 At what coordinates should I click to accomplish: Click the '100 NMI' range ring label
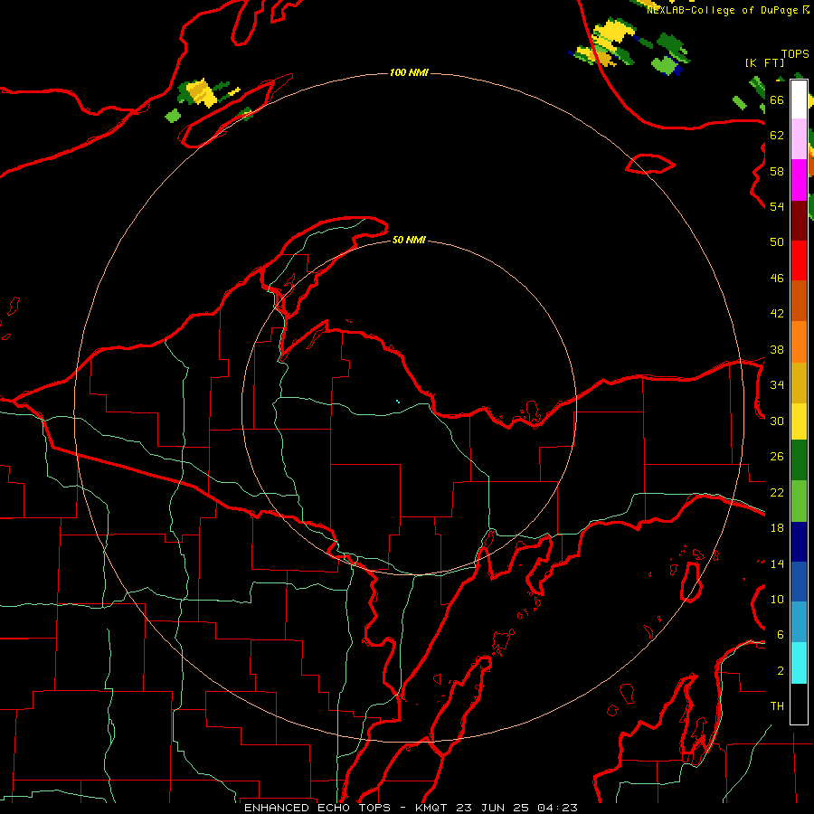click(x=409, y=72)
